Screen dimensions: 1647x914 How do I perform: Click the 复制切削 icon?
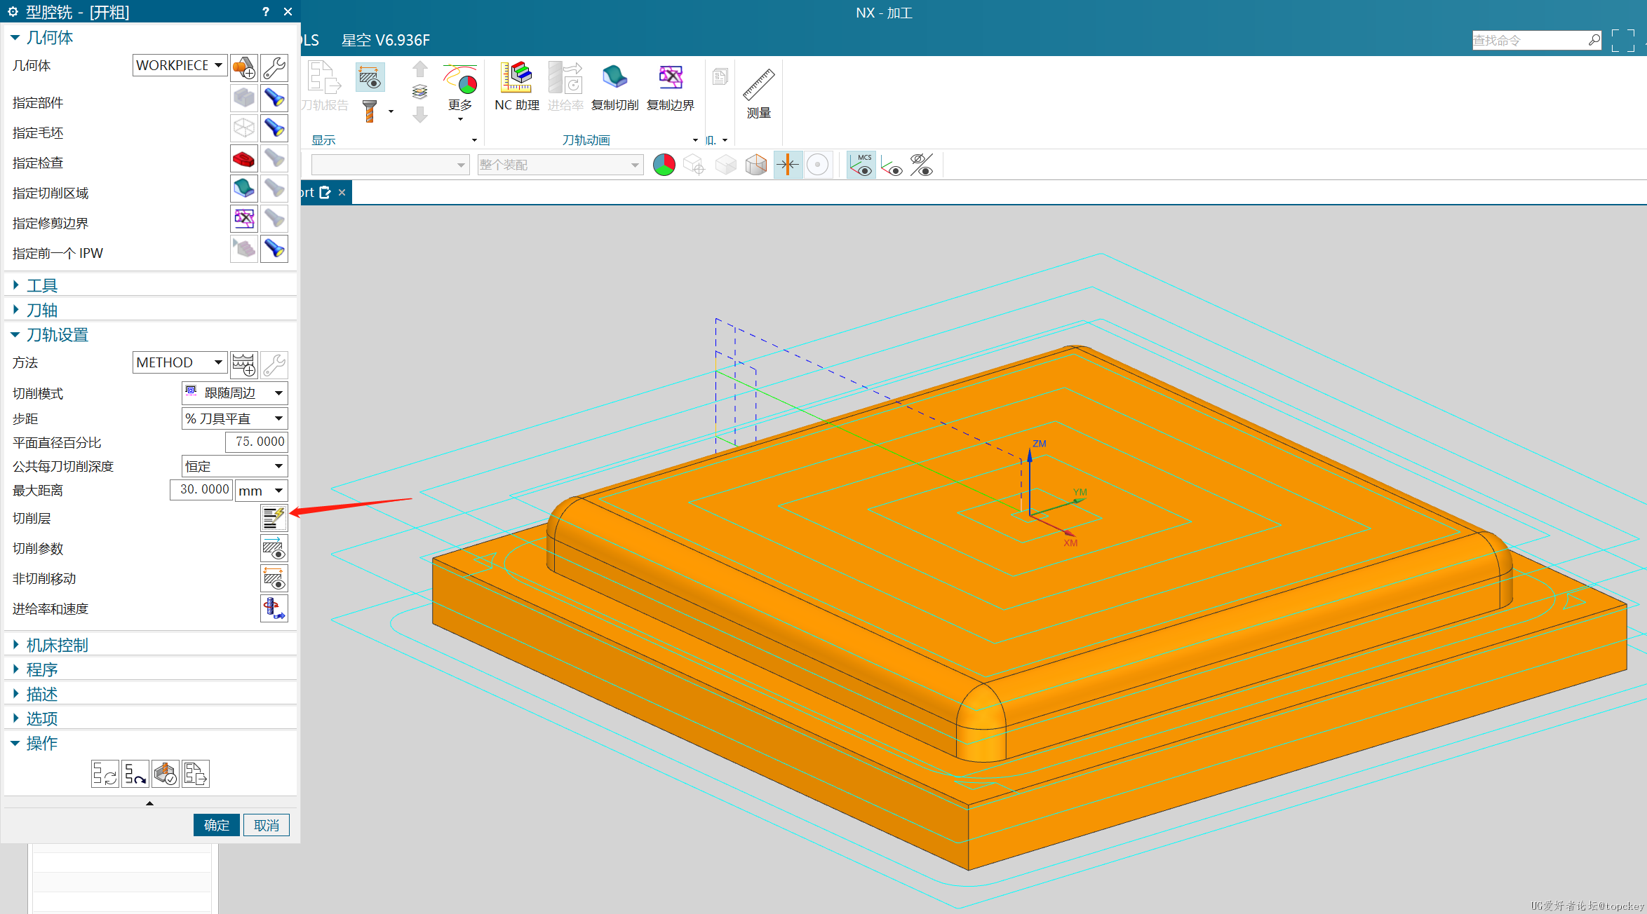coord(614,87)
